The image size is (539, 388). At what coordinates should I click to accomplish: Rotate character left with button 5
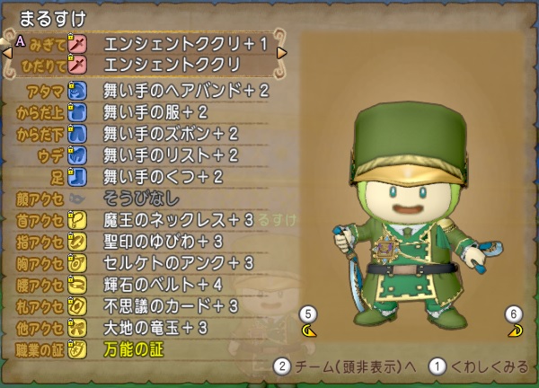click(x=308, y=322)
